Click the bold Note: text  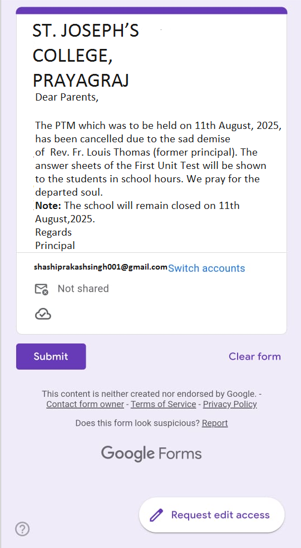pos(48,206)
